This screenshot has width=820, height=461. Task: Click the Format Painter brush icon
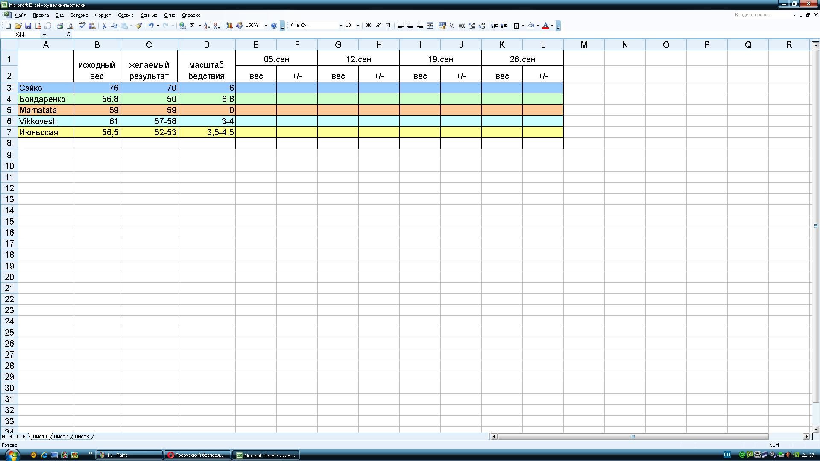[x=139, y=26]
